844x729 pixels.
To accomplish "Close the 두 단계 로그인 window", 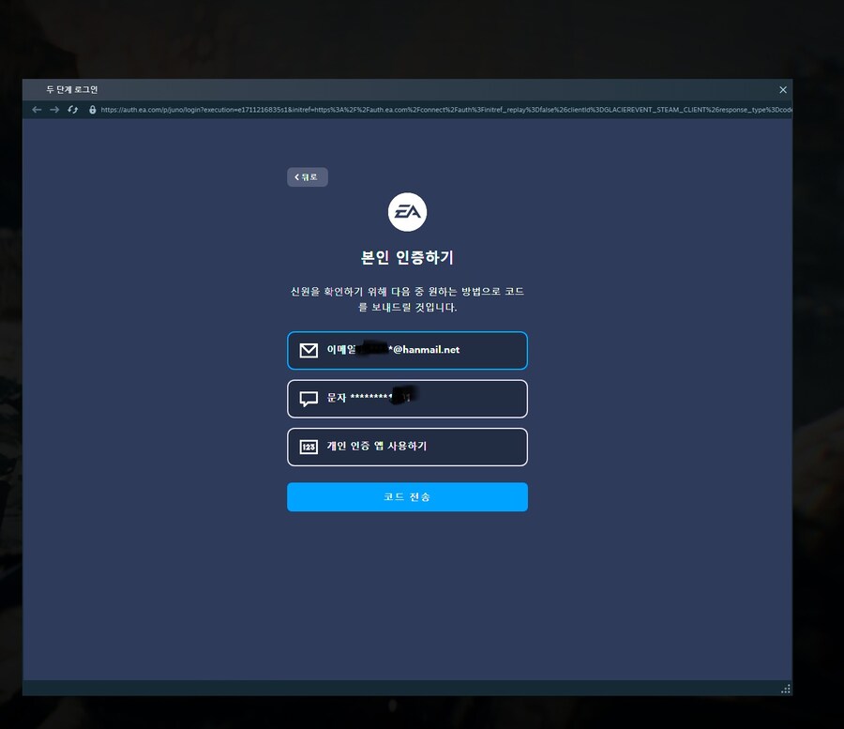I will point(783,90).
